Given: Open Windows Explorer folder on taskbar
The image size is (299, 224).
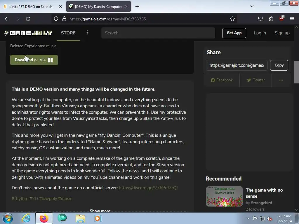Looking at the screenshot, I should click(80, 218).
